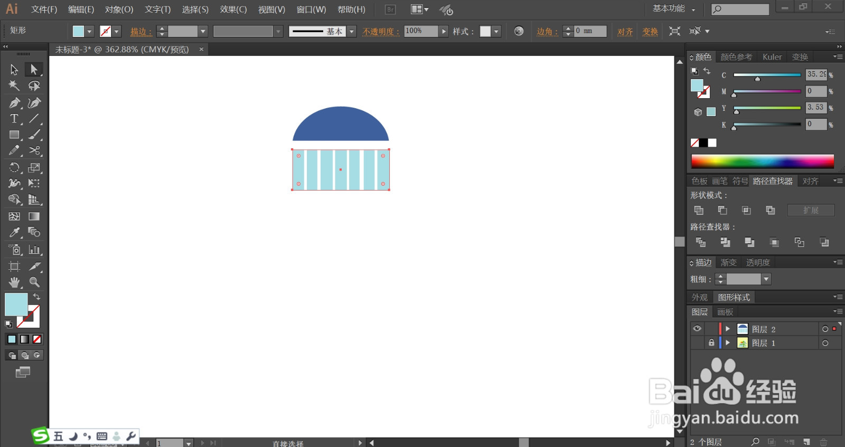Viewport: 845px width, 447px height.
Task: Select the Shape Builder tool
Action: [x=14, y=199]
